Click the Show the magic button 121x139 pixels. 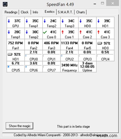(x=19, y=126)
